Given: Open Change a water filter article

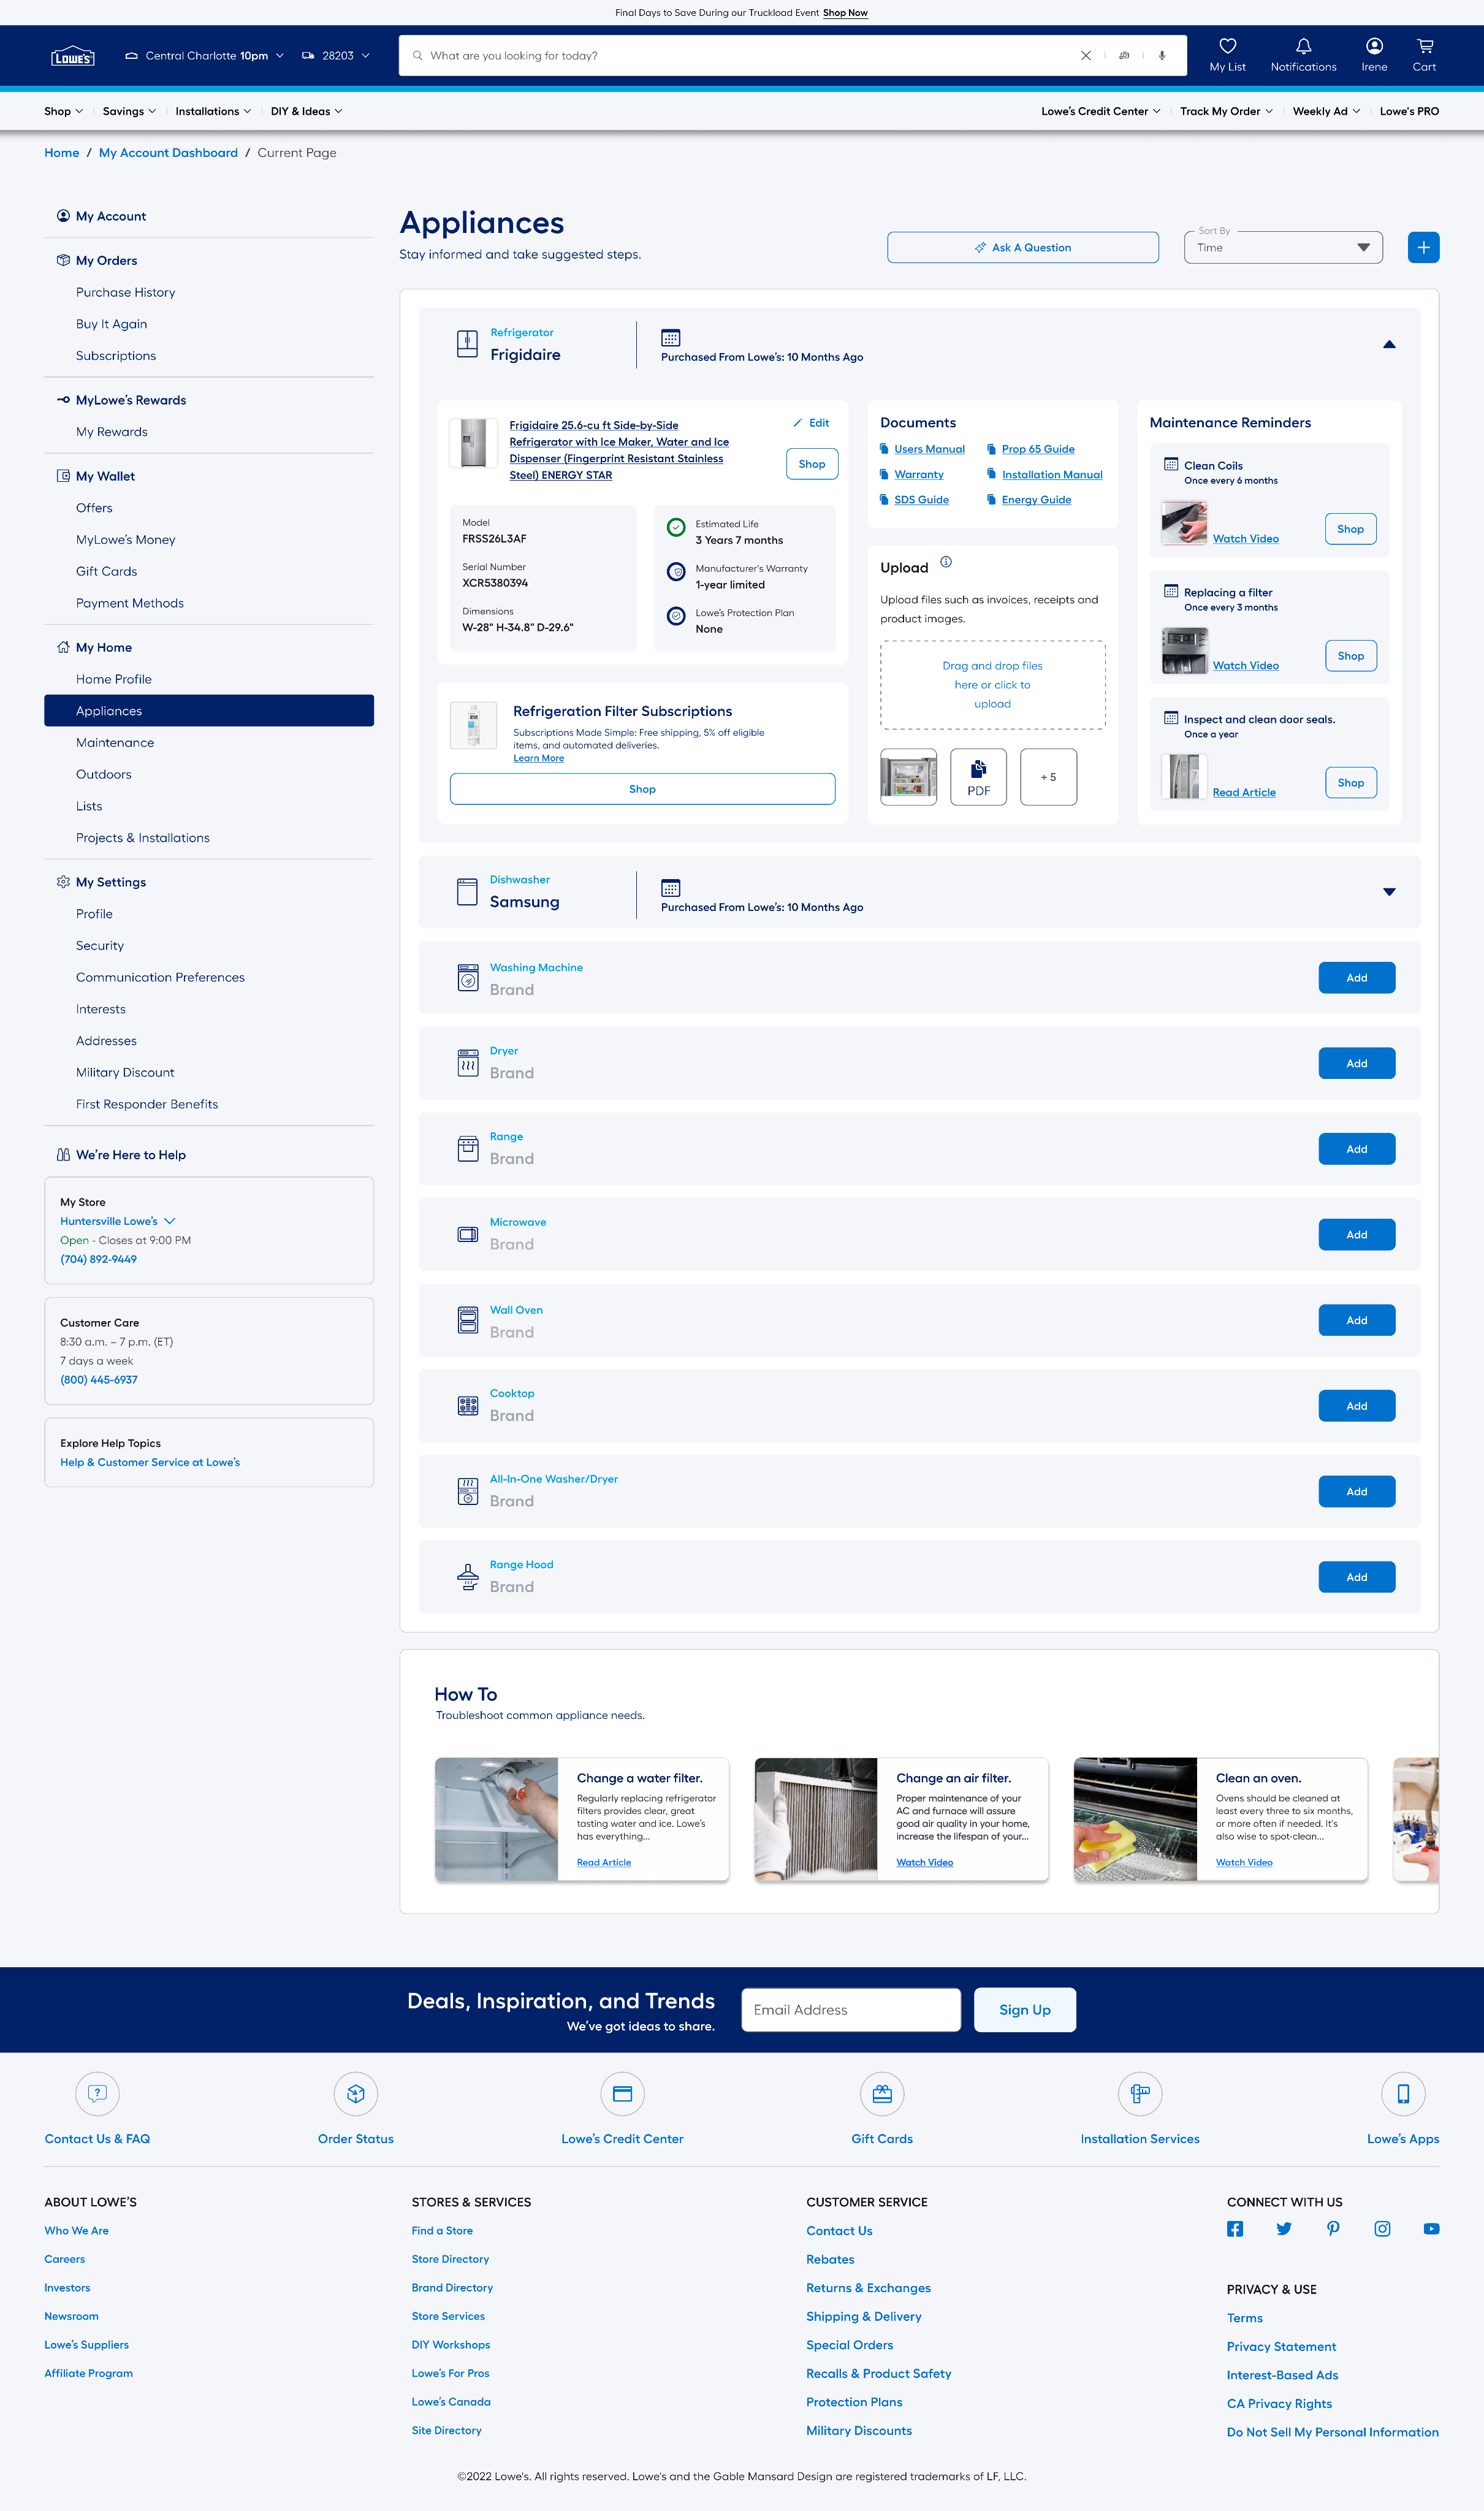Looking at the screenshot, I should tap(604, 1863).
